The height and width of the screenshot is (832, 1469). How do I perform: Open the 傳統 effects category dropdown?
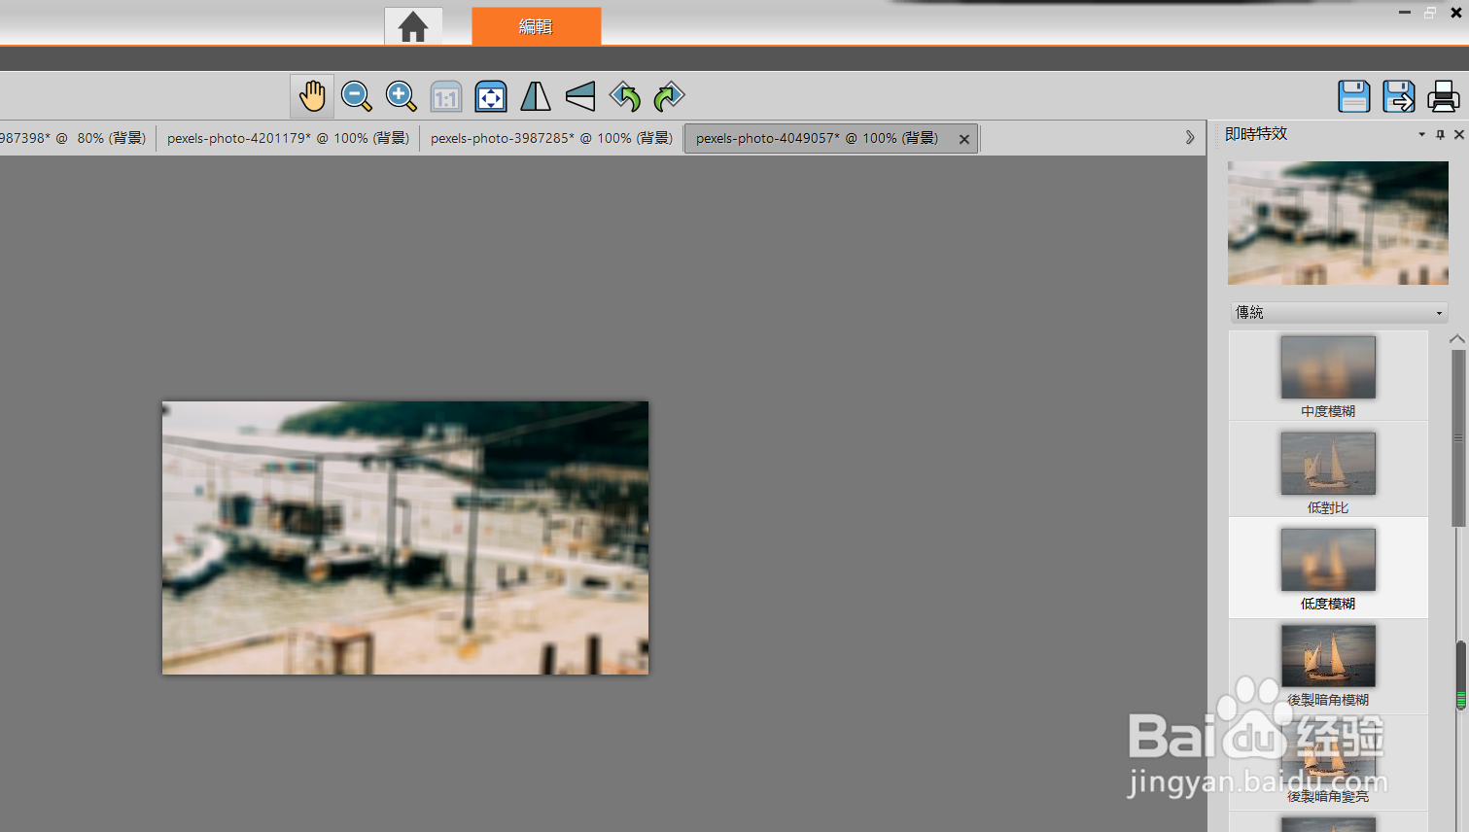[x=1339, y=312]
